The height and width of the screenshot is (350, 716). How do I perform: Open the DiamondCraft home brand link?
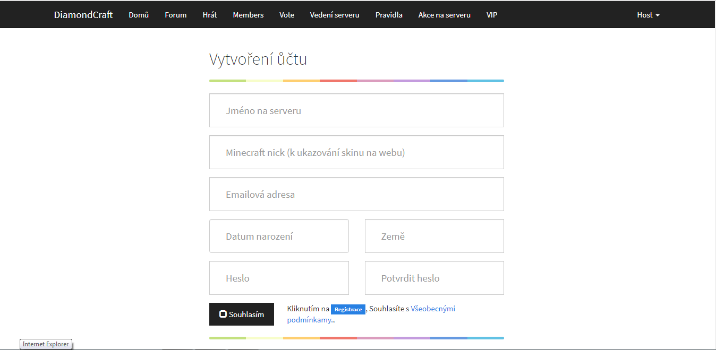[83, 15]
